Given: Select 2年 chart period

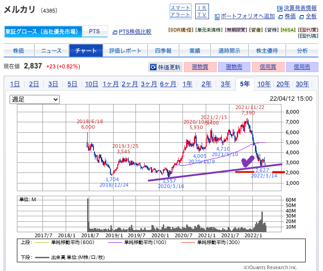Looking at the screenshot, I should (x=206, y=84).
